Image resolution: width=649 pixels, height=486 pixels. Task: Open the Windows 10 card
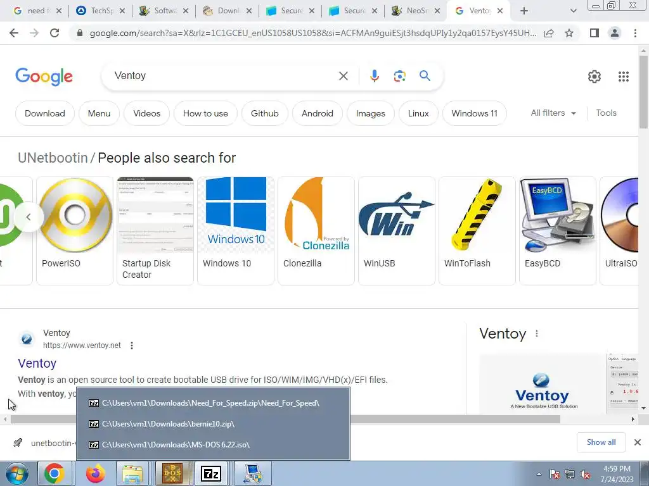(236, 230)
